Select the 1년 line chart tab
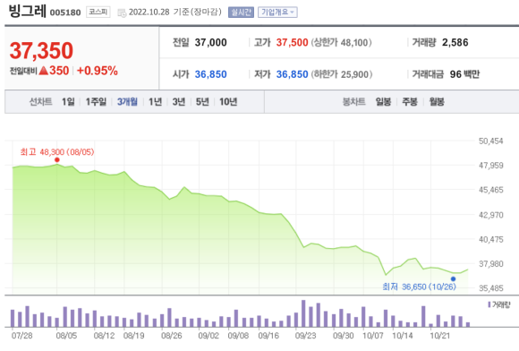 point(155,102)
